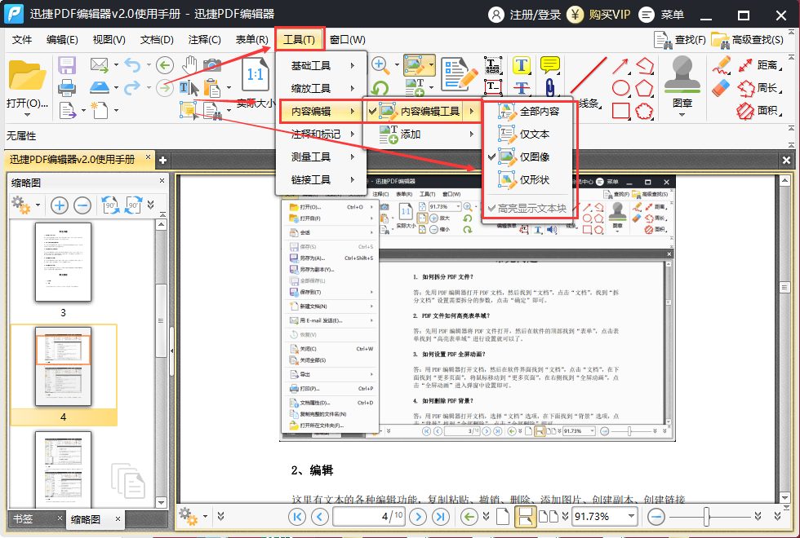Click the Paste clipboard icon

tap(211, 88)
